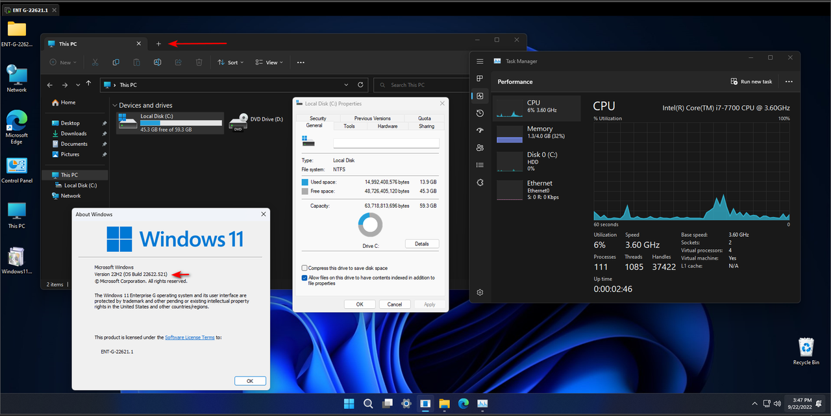Check 'Compress this drive to save disk space'
Viewport: 831px width, 416px height.
(x=304, y=268)
